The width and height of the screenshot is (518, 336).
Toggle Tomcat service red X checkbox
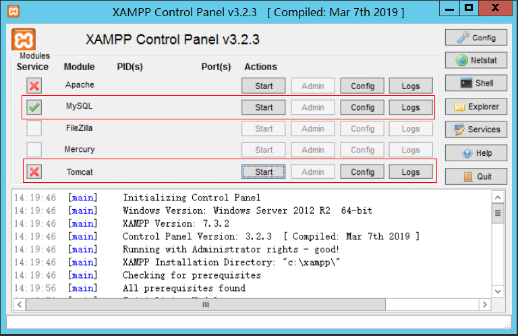point(34,172)
